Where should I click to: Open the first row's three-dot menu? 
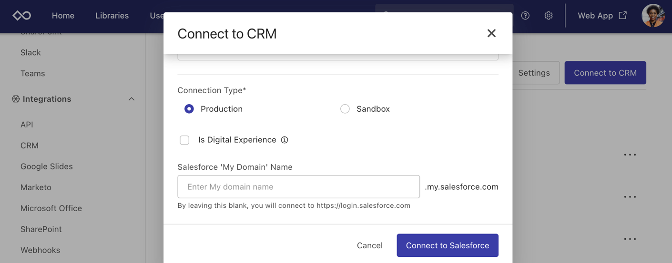tap(630, 155)
